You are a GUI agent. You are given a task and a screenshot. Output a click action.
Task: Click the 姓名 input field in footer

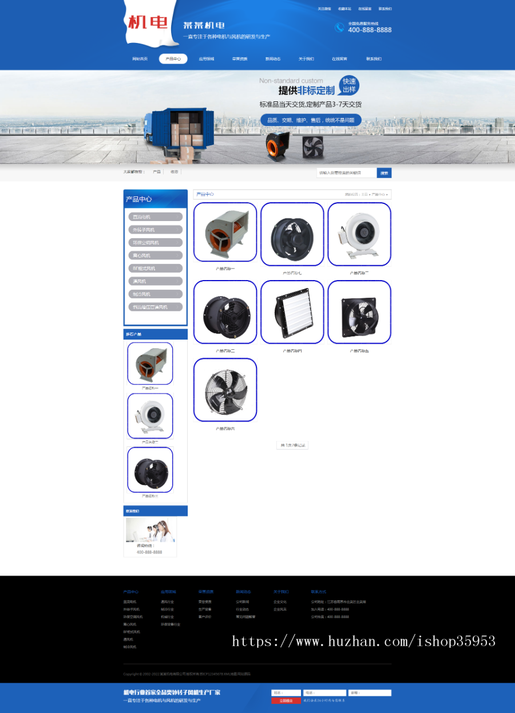[286, 693]
